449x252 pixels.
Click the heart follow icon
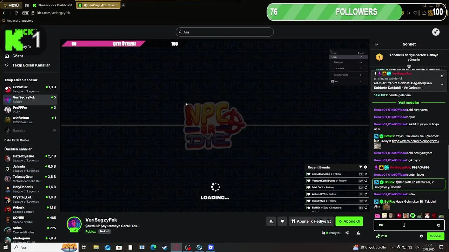coord(282,221)
